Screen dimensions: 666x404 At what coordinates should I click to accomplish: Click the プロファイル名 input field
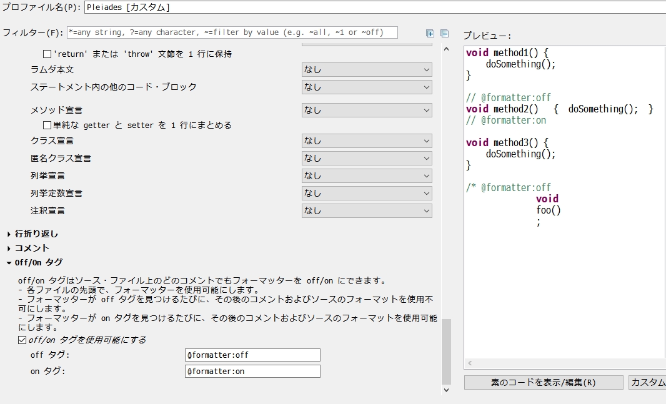[x=375, y=7]
